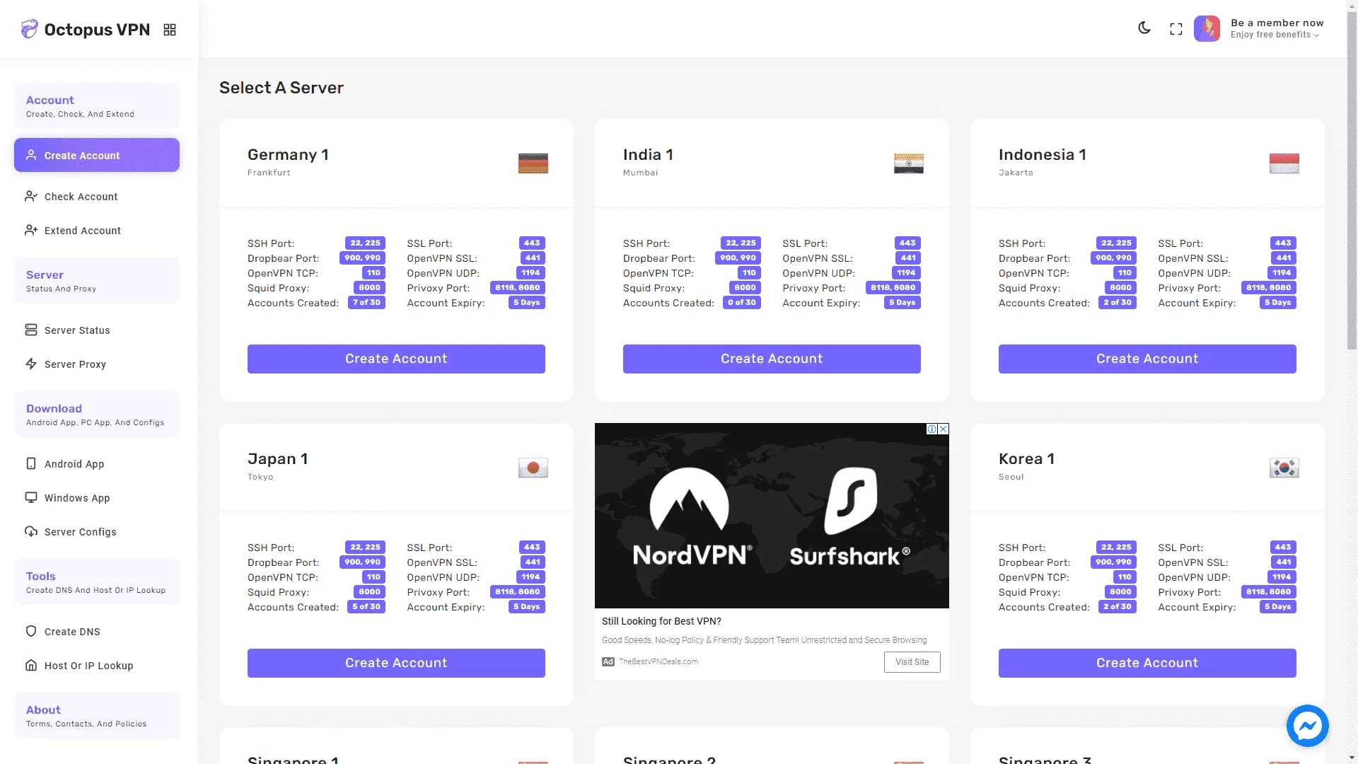1358x764 pixels.
Task: Click Germany 1 '7 of 30' accounts badge
Action: 366,303
